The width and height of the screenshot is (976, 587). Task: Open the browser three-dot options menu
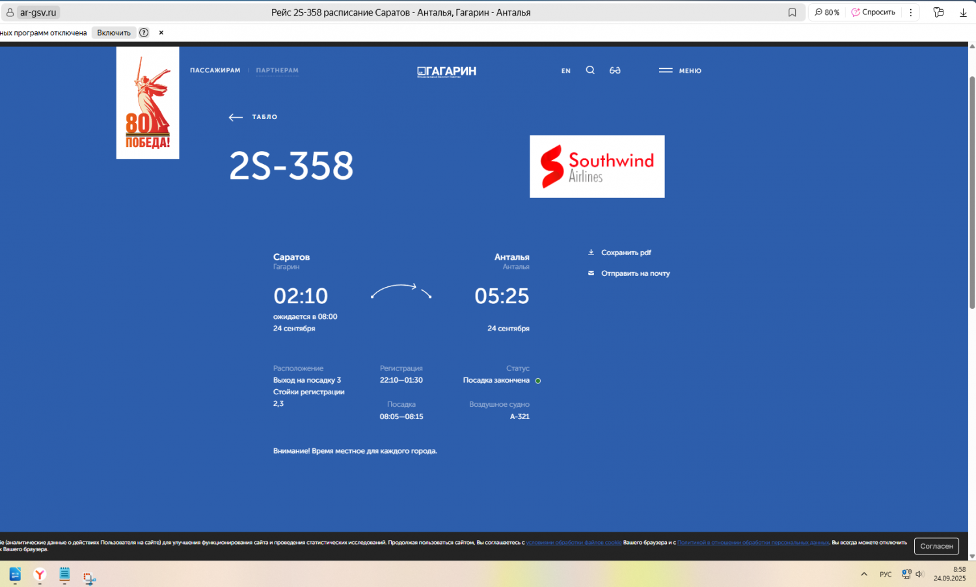pos(910,12)
